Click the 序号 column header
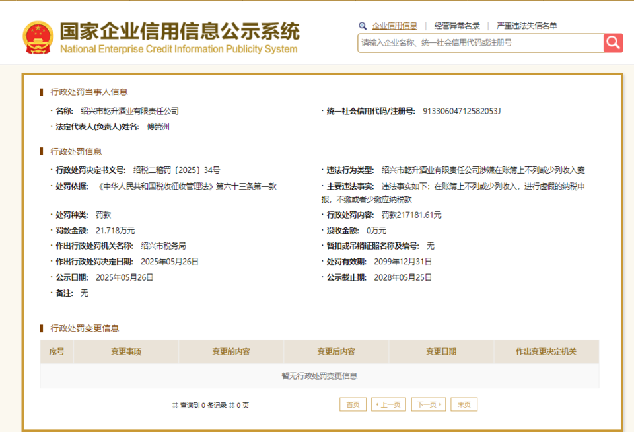This screenshot has height=432, width=634. click(x=57, y=351)
